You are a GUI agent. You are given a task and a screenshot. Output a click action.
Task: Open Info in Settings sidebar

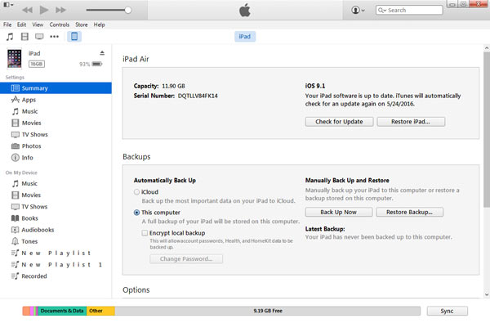click(56, 158)
